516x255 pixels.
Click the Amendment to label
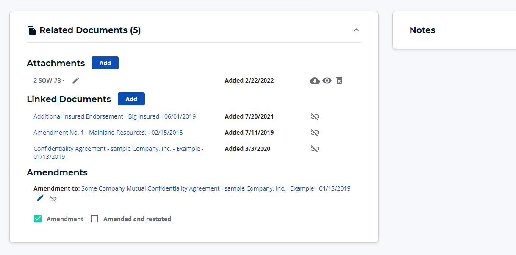57,188
